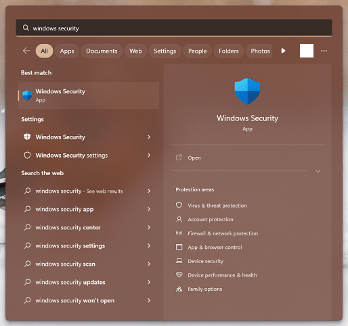
Task: Open App & browser control window icon
Action: 179,247
